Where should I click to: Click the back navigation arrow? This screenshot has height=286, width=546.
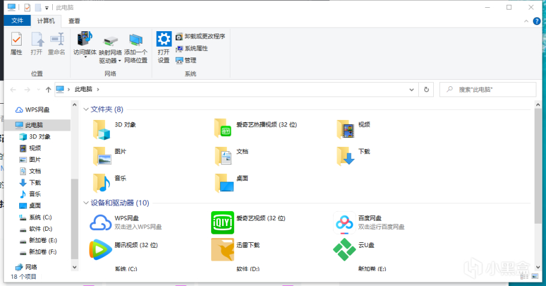coord(13,90)
